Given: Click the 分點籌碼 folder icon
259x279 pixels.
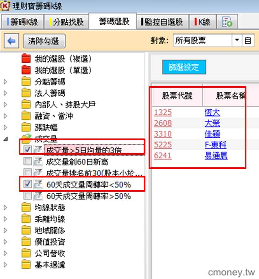Looking at the screenshot, I should [26, 82].
